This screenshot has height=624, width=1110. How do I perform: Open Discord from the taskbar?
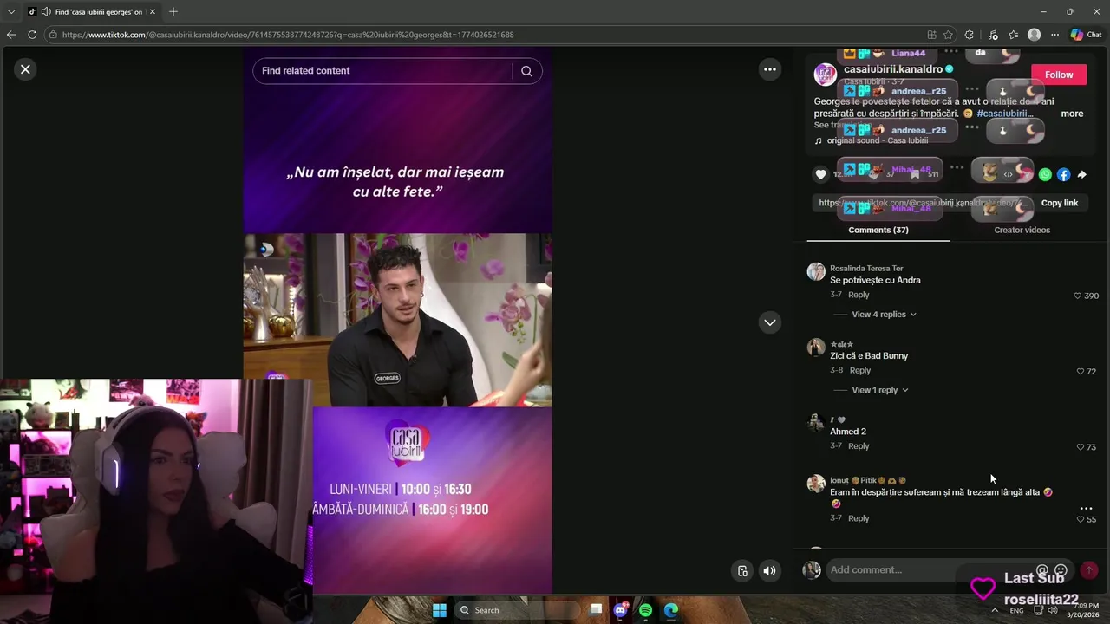[620, 610]
